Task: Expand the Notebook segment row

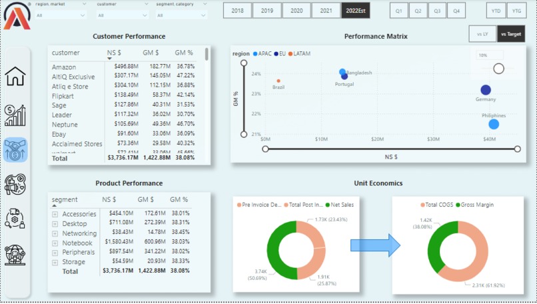Action: point(55,243)
